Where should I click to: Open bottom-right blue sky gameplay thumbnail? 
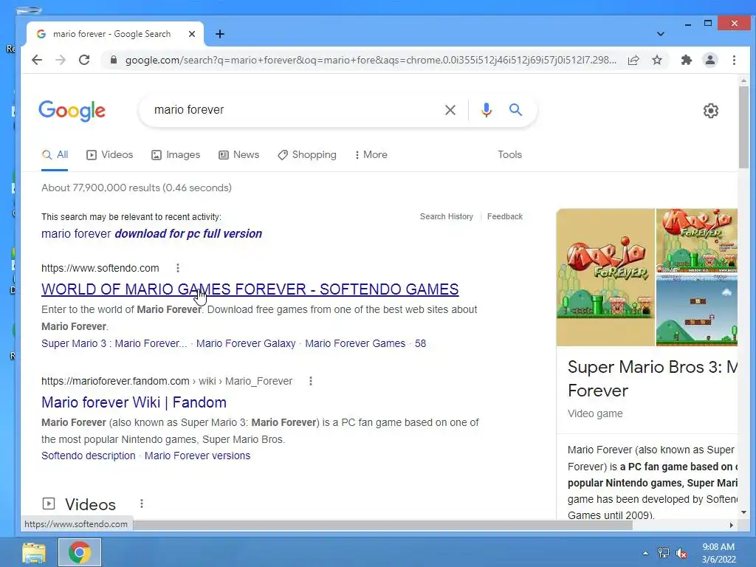pos(697,312)
